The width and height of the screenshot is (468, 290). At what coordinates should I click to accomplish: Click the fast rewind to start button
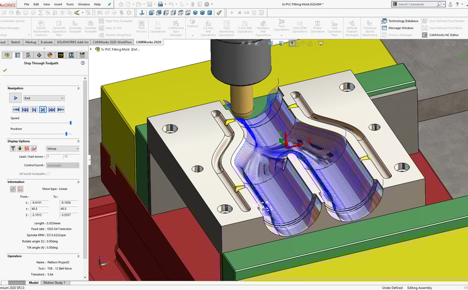16,109
